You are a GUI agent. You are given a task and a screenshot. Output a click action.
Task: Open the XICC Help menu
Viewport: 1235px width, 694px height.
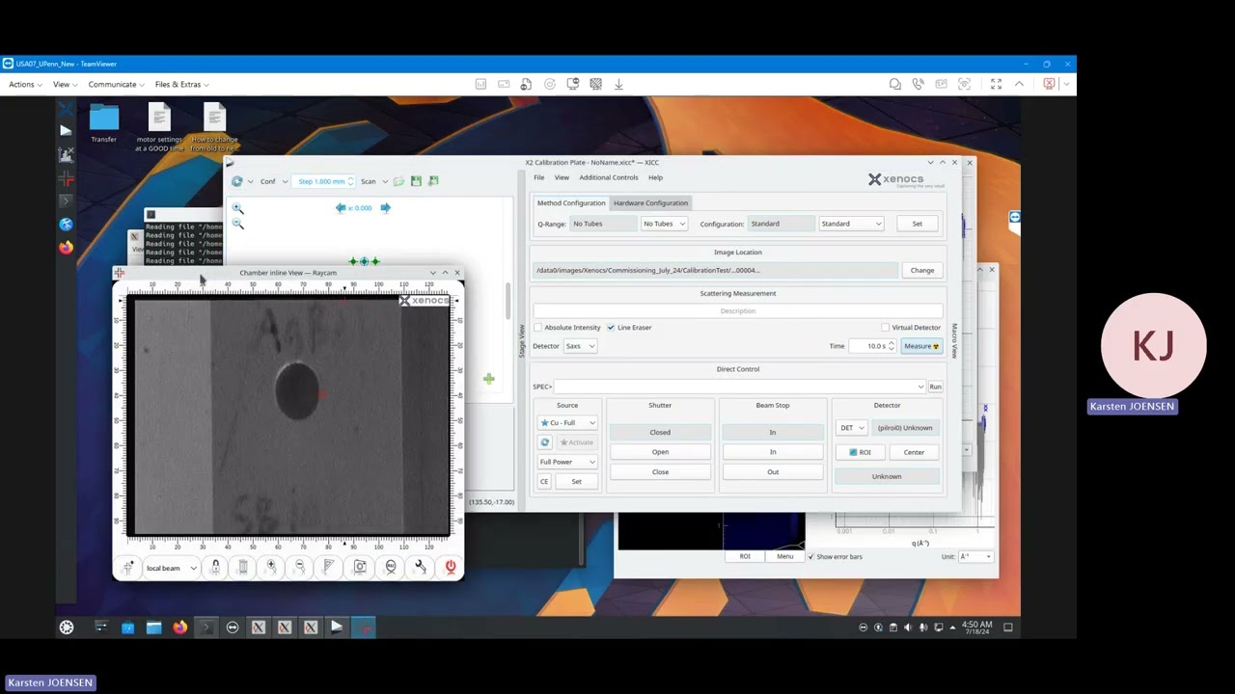pos(655,177)
